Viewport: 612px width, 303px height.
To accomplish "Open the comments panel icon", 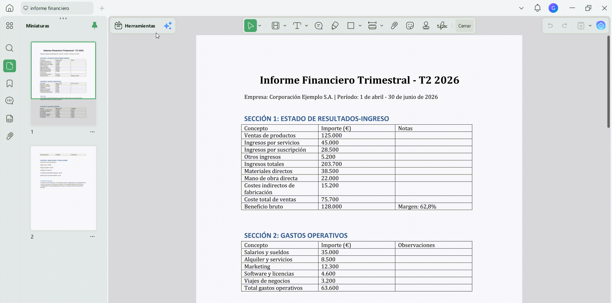I will tap(10, 101).
